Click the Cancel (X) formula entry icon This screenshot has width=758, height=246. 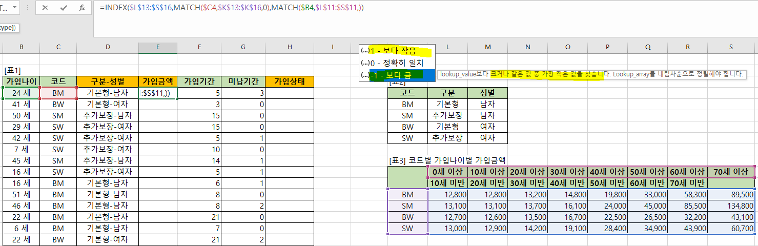(45, 8)
